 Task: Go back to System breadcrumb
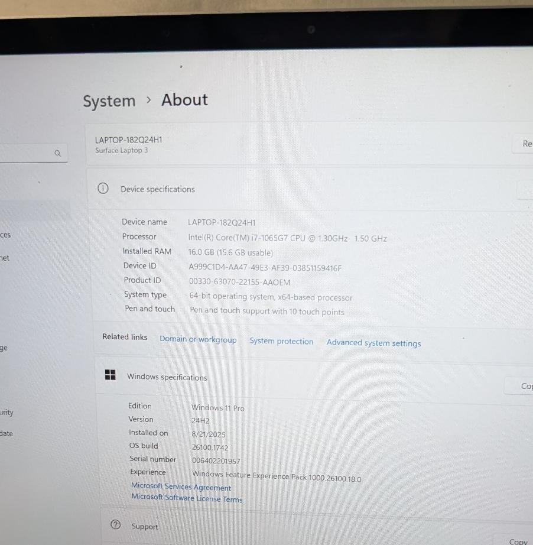click(x=109, y=101)
